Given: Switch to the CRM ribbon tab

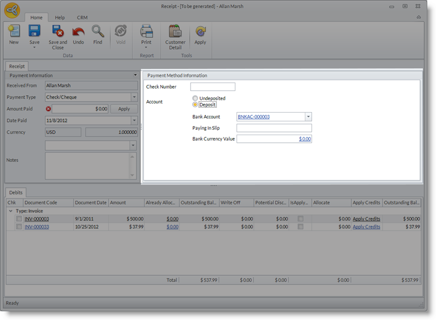Looking at the screenshot, I should (x=82, y=18).
